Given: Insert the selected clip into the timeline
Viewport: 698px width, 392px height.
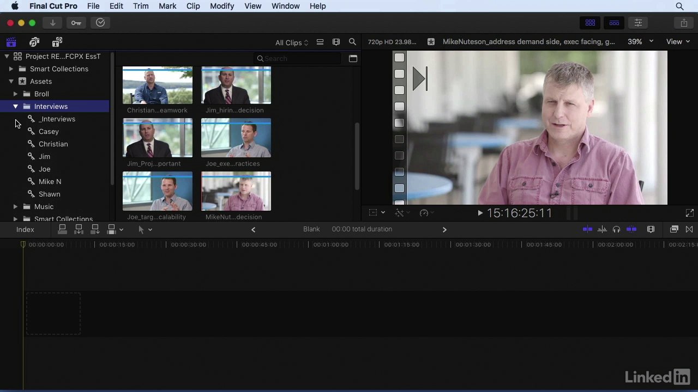Looking at the screenshot, I should pyautogui.click(x=79, y=229).
